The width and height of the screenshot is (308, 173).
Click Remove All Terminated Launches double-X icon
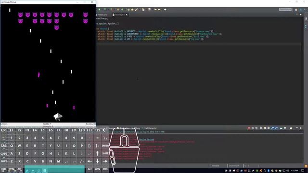pos(257,128)
